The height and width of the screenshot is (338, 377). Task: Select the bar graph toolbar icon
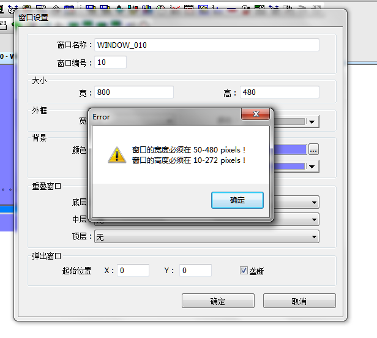pos(147,7)
